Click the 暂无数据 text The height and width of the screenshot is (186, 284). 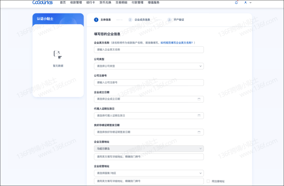58,66
